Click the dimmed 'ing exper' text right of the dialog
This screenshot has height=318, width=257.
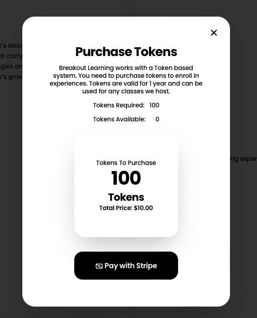coord(244,159)
